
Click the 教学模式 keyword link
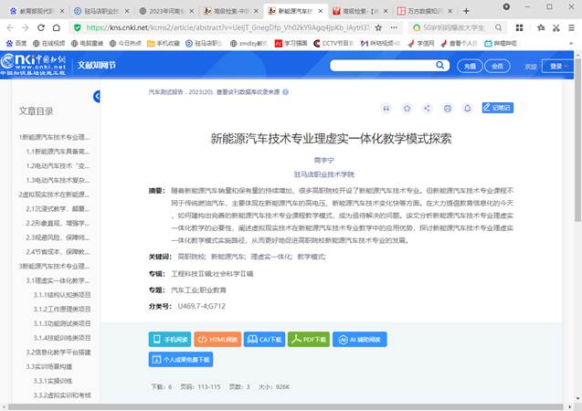(311, 257)
